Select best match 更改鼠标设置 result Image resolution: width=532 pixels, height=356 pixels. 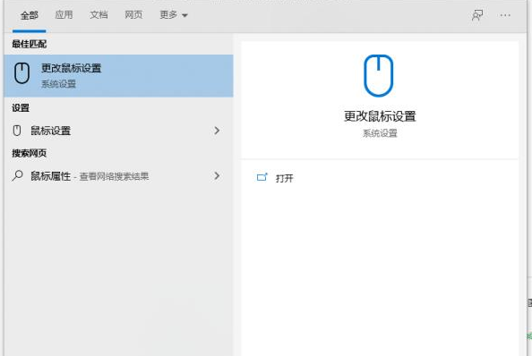(119, 76)
